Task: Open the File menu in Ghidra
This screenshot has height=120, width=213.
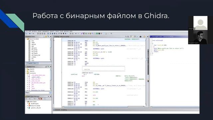Action: [27, 31]
